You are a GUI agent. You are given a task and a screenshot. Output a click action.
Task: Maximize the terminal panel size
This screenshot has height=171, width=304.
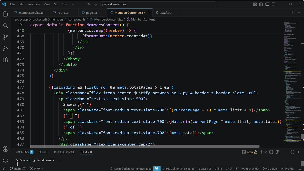click(x=293, y=152)
